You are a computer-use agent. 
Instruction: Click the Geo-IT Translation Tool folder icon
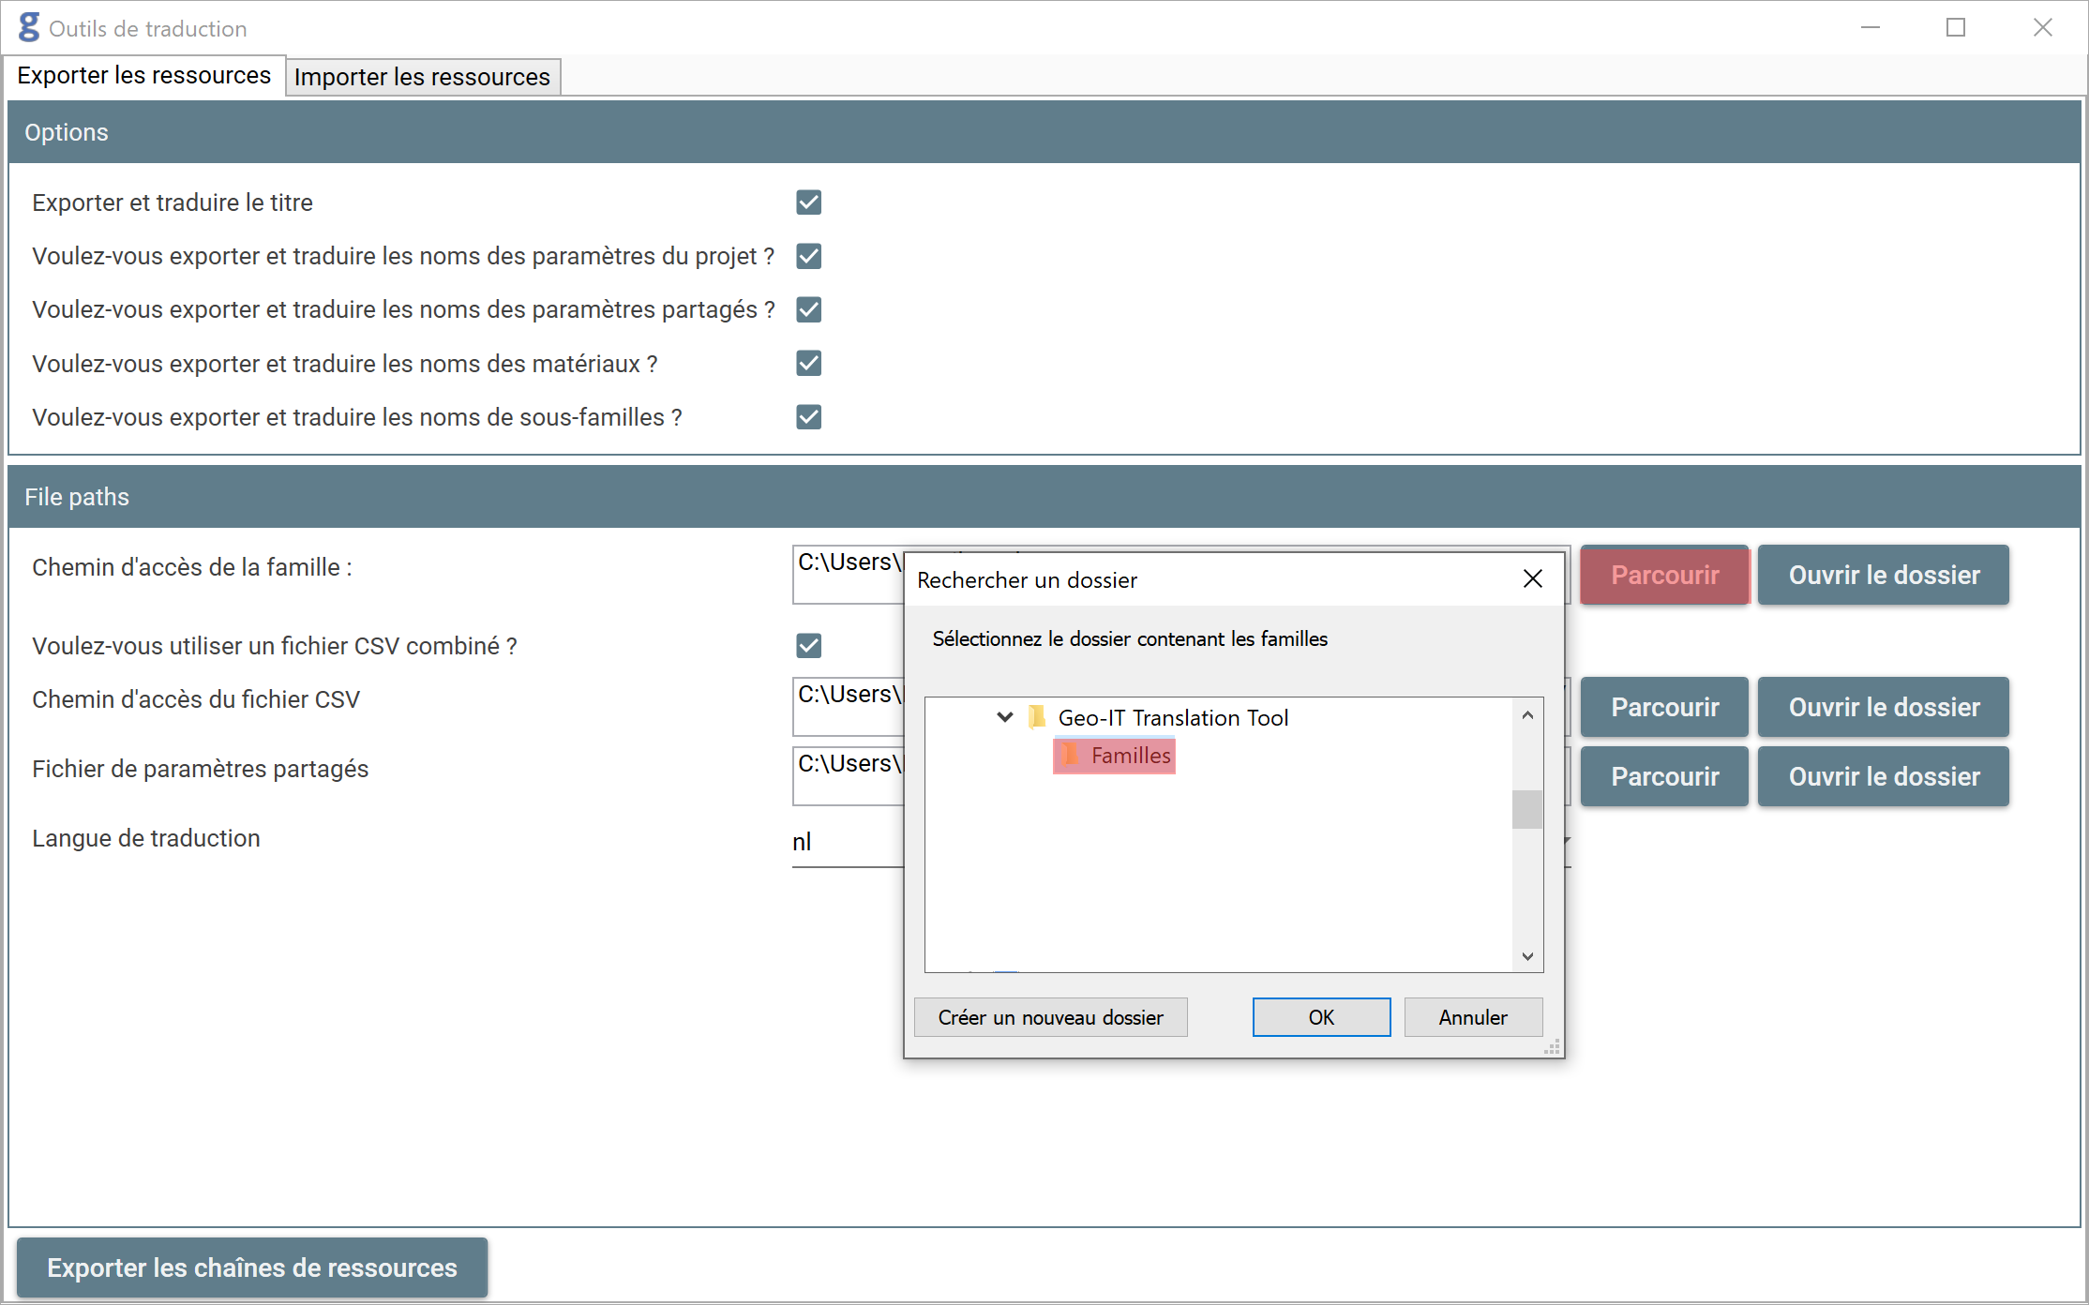[x=1037, y=717]
